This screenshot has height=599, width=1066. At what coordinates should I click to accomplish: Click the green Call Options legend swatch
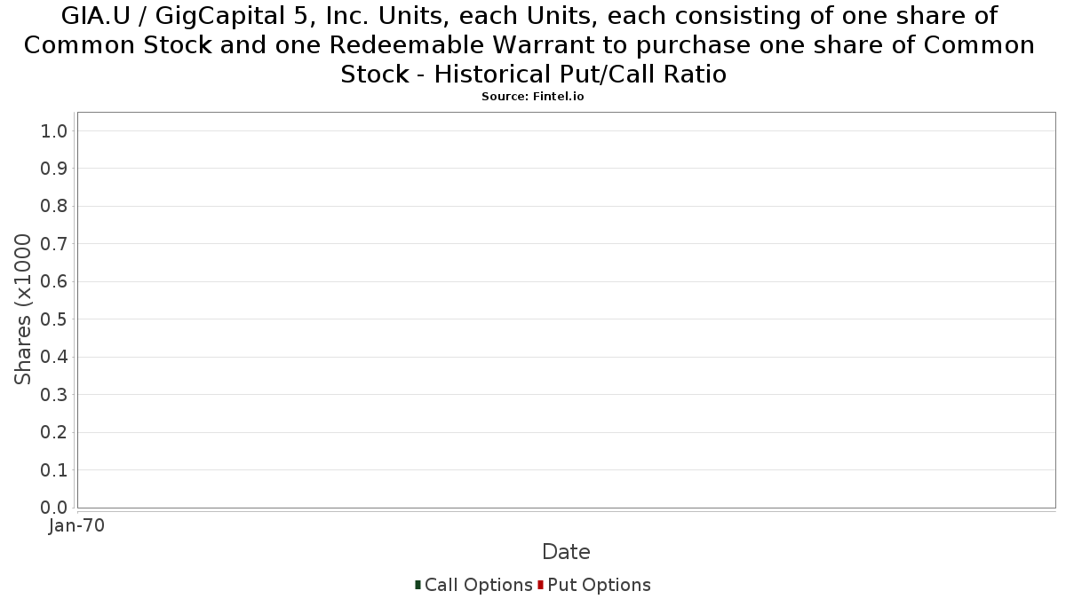(418, 585)
